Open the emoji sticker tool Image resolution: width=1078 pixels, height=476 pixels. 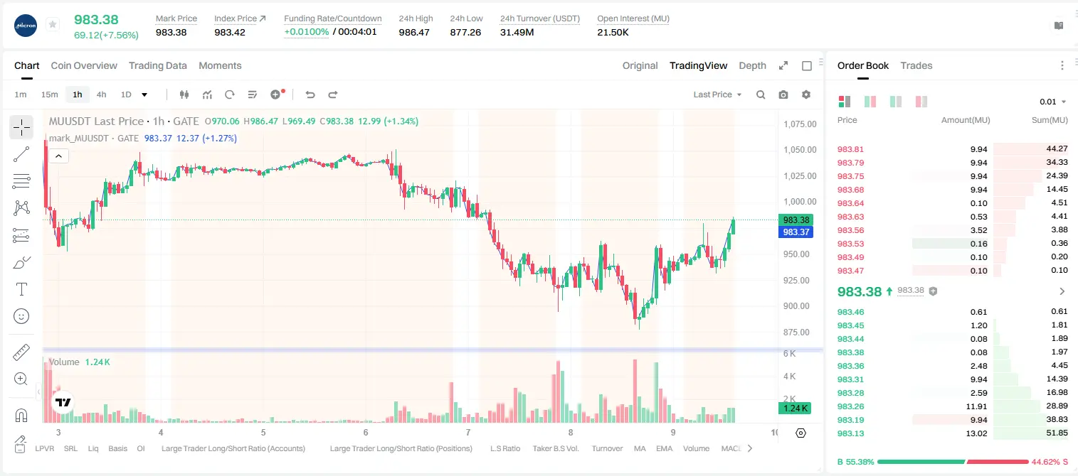(x=21, y=316)
